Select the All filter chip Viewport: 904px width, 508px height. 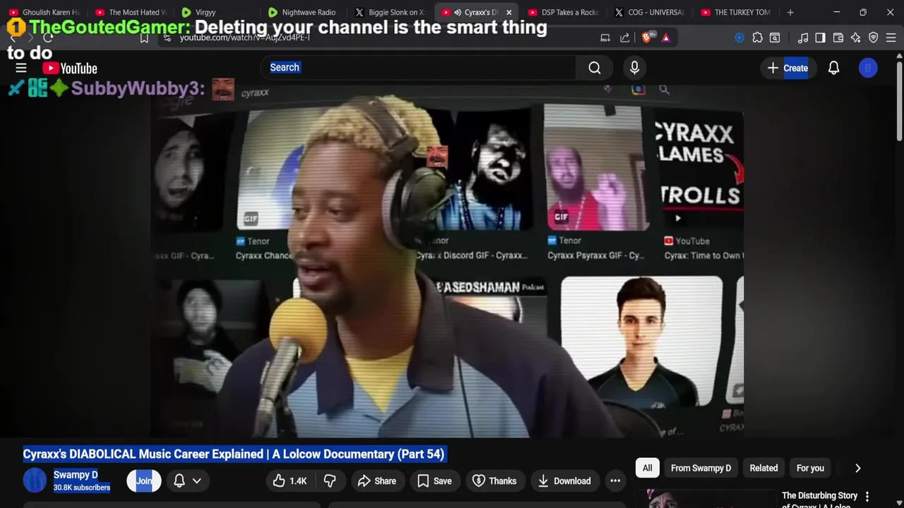(647, 468)
